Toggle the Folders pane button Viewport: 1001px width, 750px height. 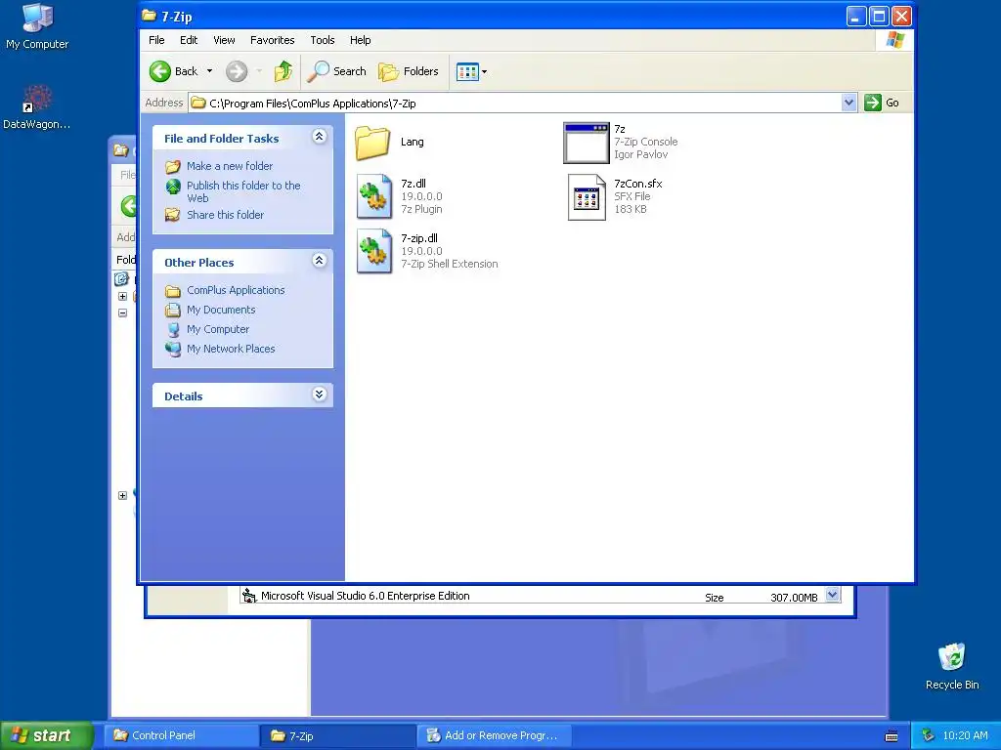(409, 71)
